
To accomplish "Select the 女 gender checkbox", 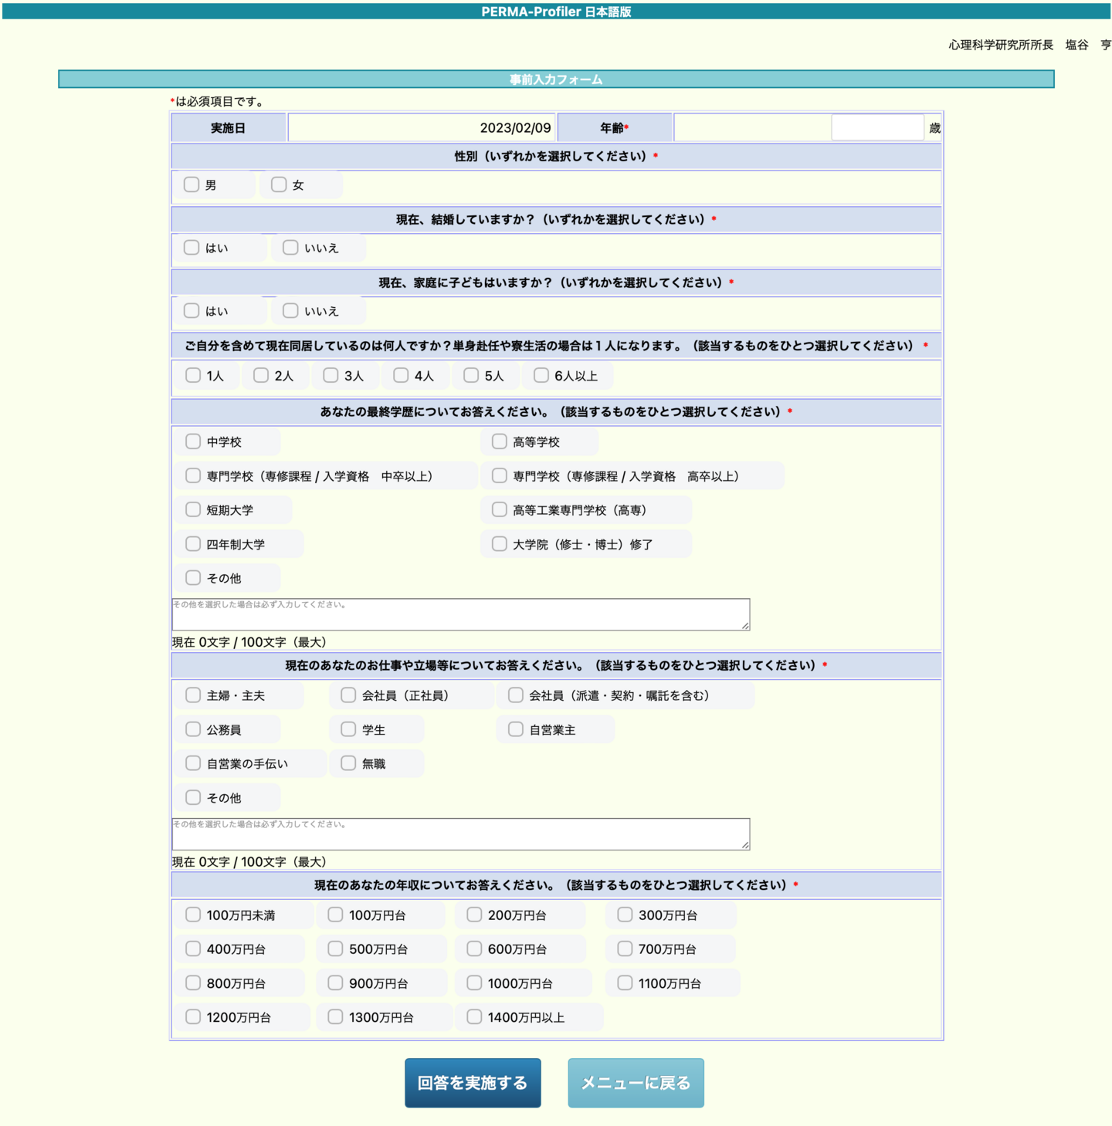I will 279,184.
